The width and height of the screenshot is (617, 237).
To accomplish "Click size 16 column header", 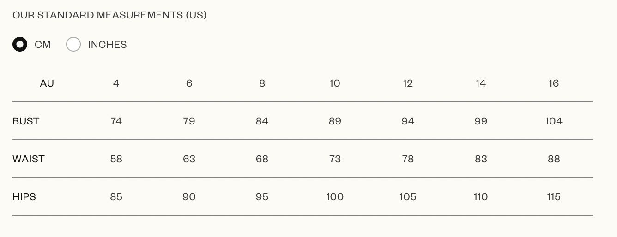I will (x=554, y=83).
